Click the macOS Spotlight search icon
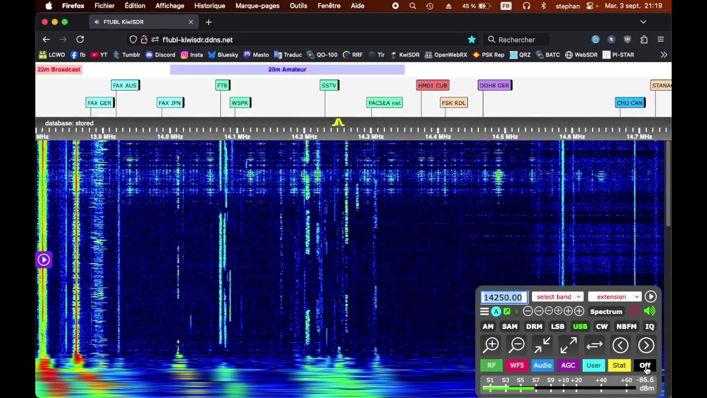The height and width of the screenshot is (398, 707). click(413, 6)
